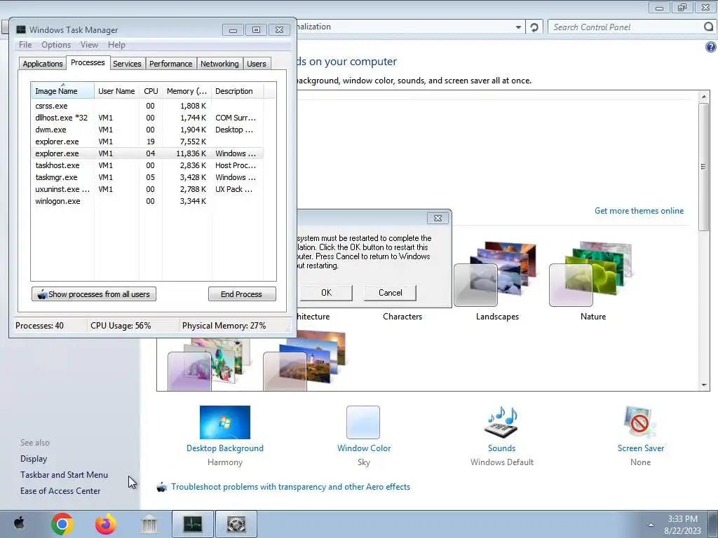
Task: Select the taskhost.exe process
Action: (147, 165)
